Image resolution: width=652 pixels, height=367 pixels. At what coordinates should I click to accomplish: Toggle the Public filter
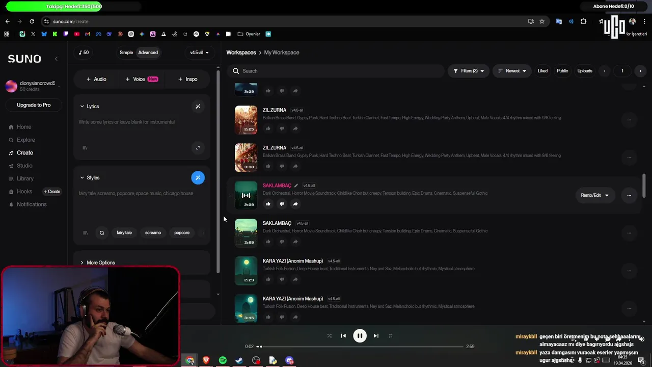562,71
